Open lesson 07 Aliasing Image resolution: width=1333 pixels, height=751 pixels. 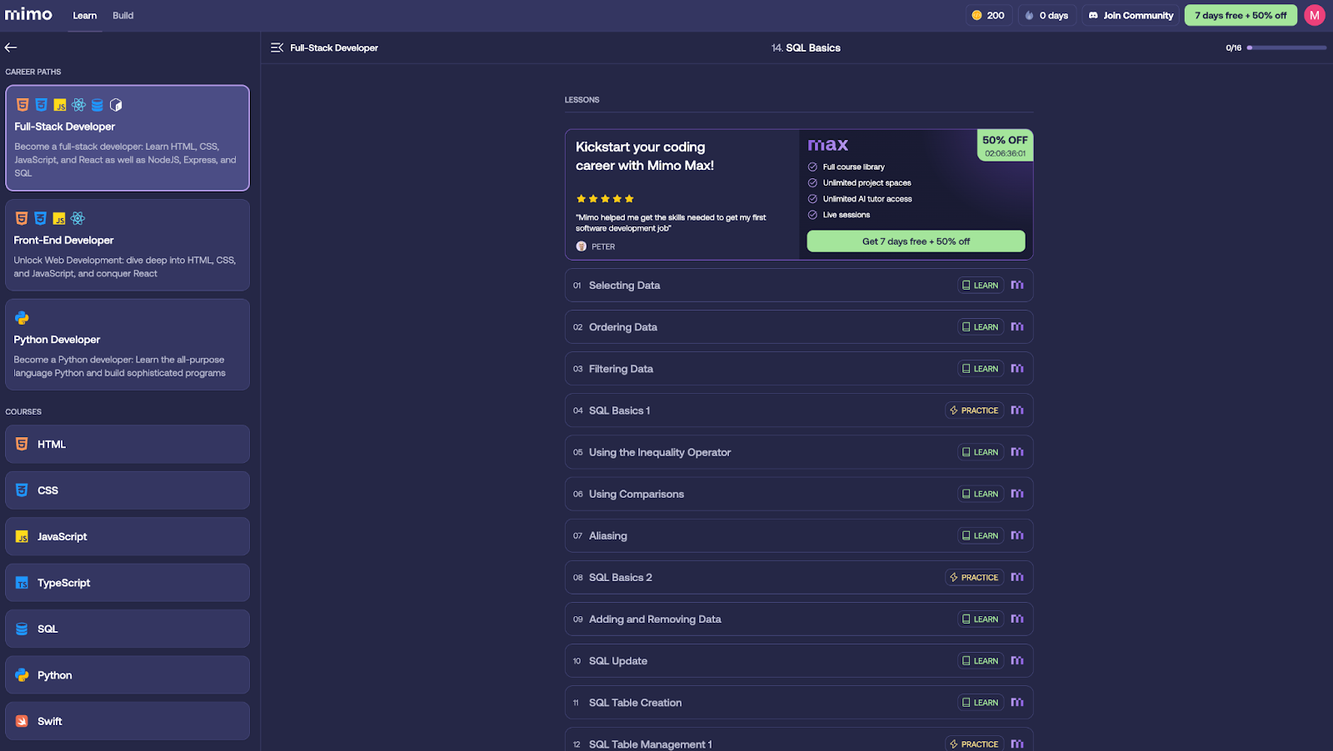(x=799, y=535)
